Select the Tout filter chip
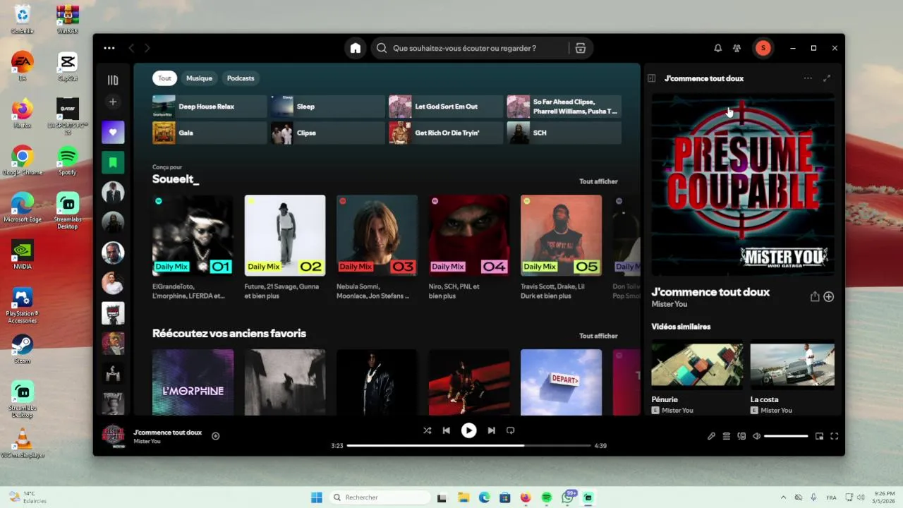Viewport: 903px width, 508px height. pos(164,78)
